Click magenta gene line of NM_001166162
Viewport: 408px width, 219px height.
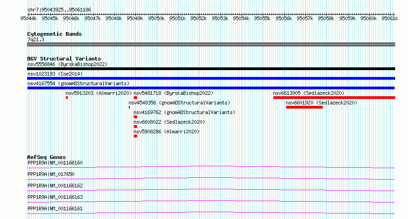[211, 189]
